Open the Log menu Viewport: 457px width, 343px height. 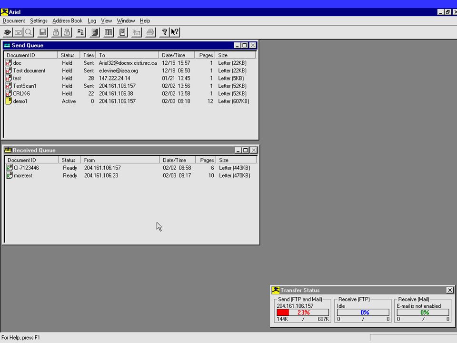(x=92, y=20)
